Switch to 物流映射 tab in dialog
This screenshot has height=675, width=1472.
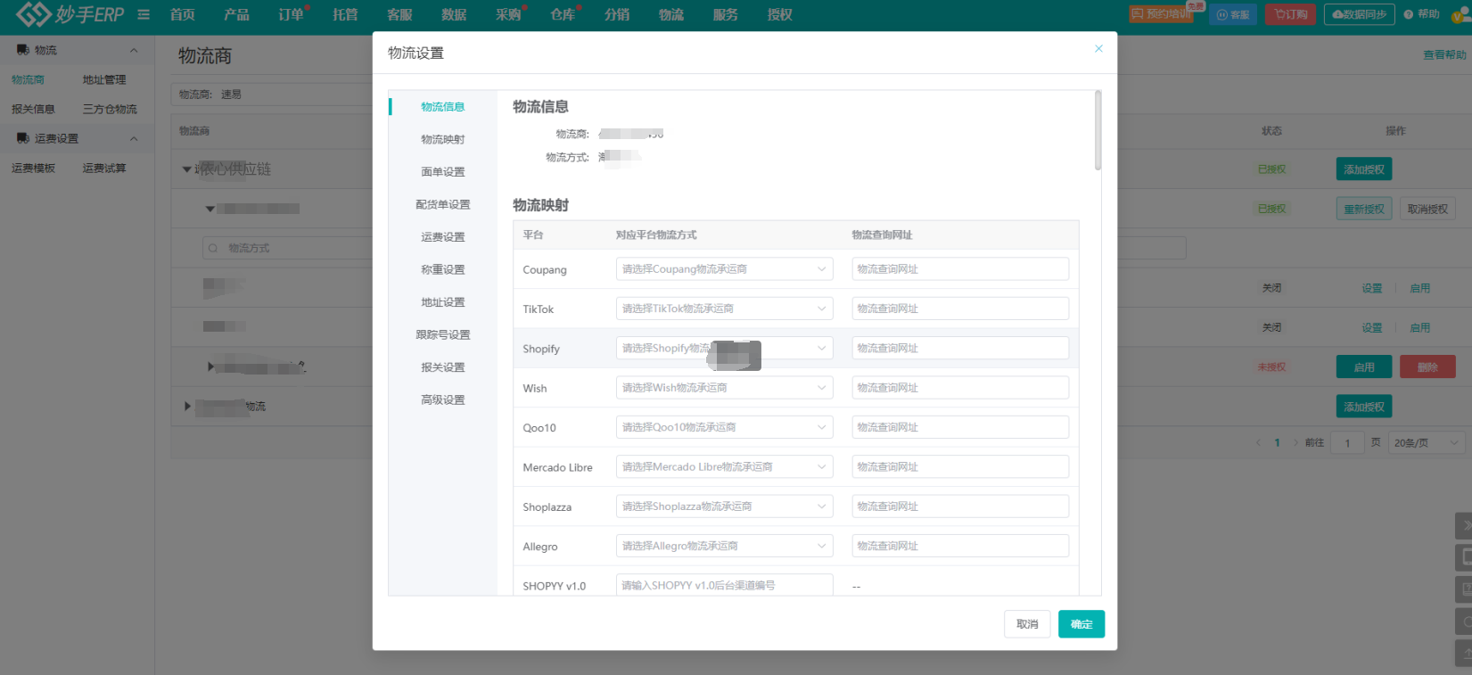(x=443, y=139)
